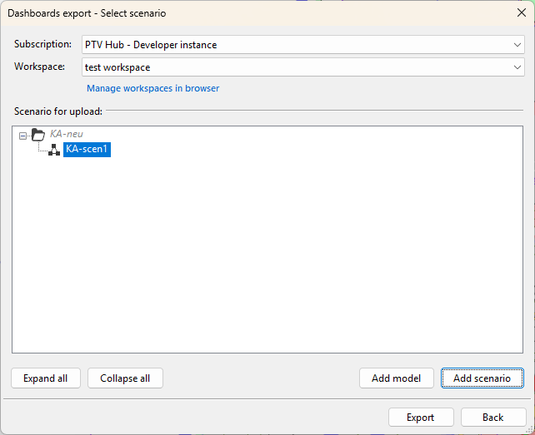This screenshot has height=435, width=535.
Task: Click the KA-scen1 scenario network icon
Action: (x=54, y=150)
